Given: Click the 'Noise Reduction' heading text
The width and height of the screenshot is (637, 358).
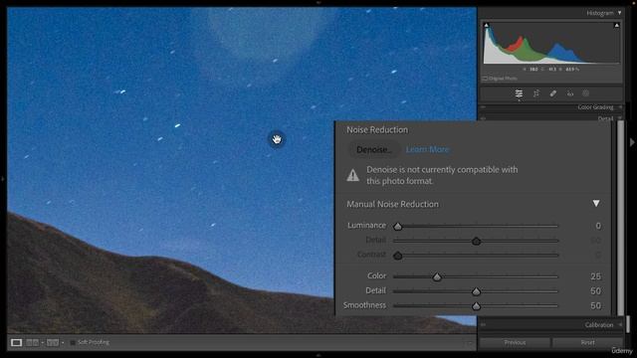Looking at the screenshot, I should [377, 130].
